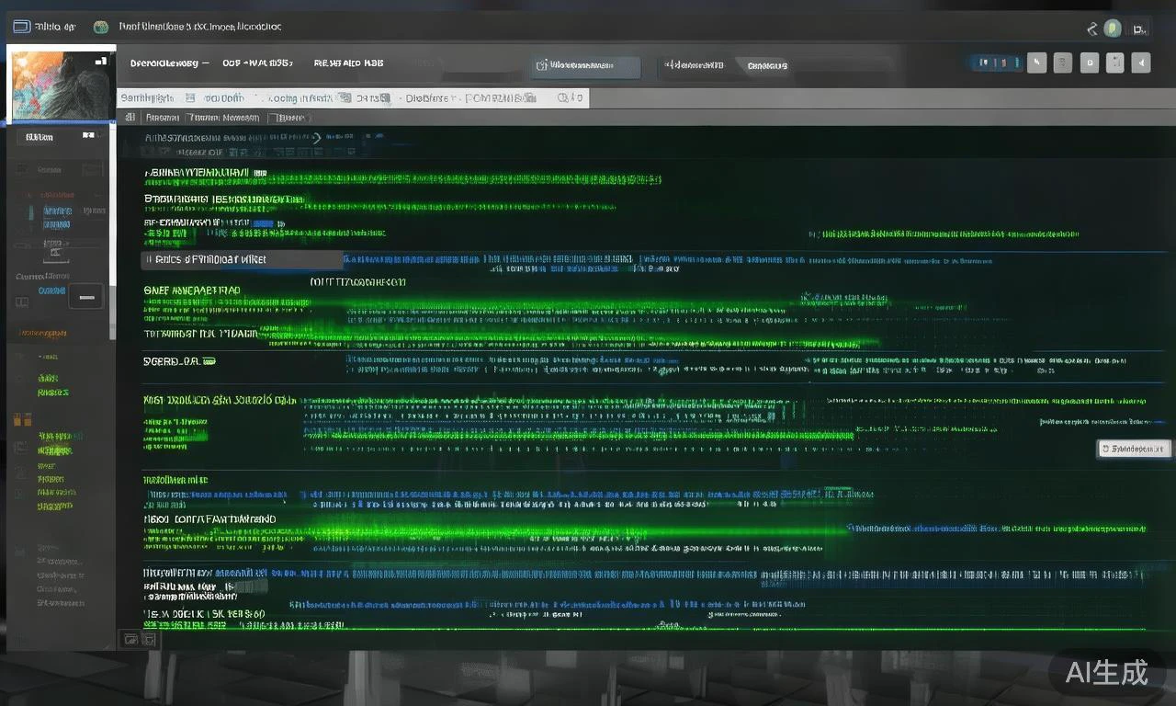
Task: Select the highlighted gray row in the list
Action: click(243, 259)
